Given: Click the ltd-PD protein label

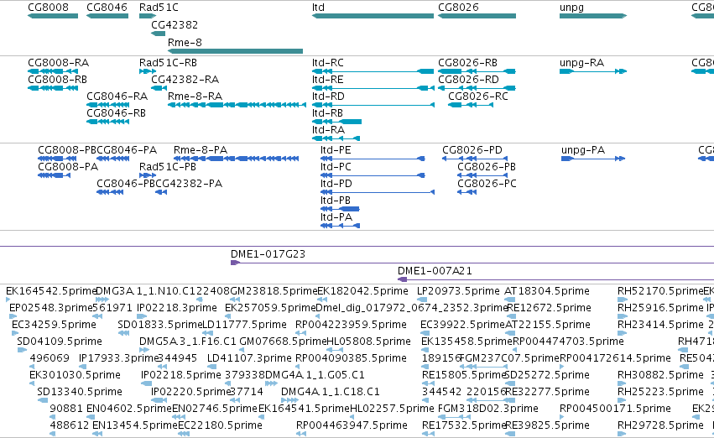Looking at the screenshot, I should tap(336, 184).
